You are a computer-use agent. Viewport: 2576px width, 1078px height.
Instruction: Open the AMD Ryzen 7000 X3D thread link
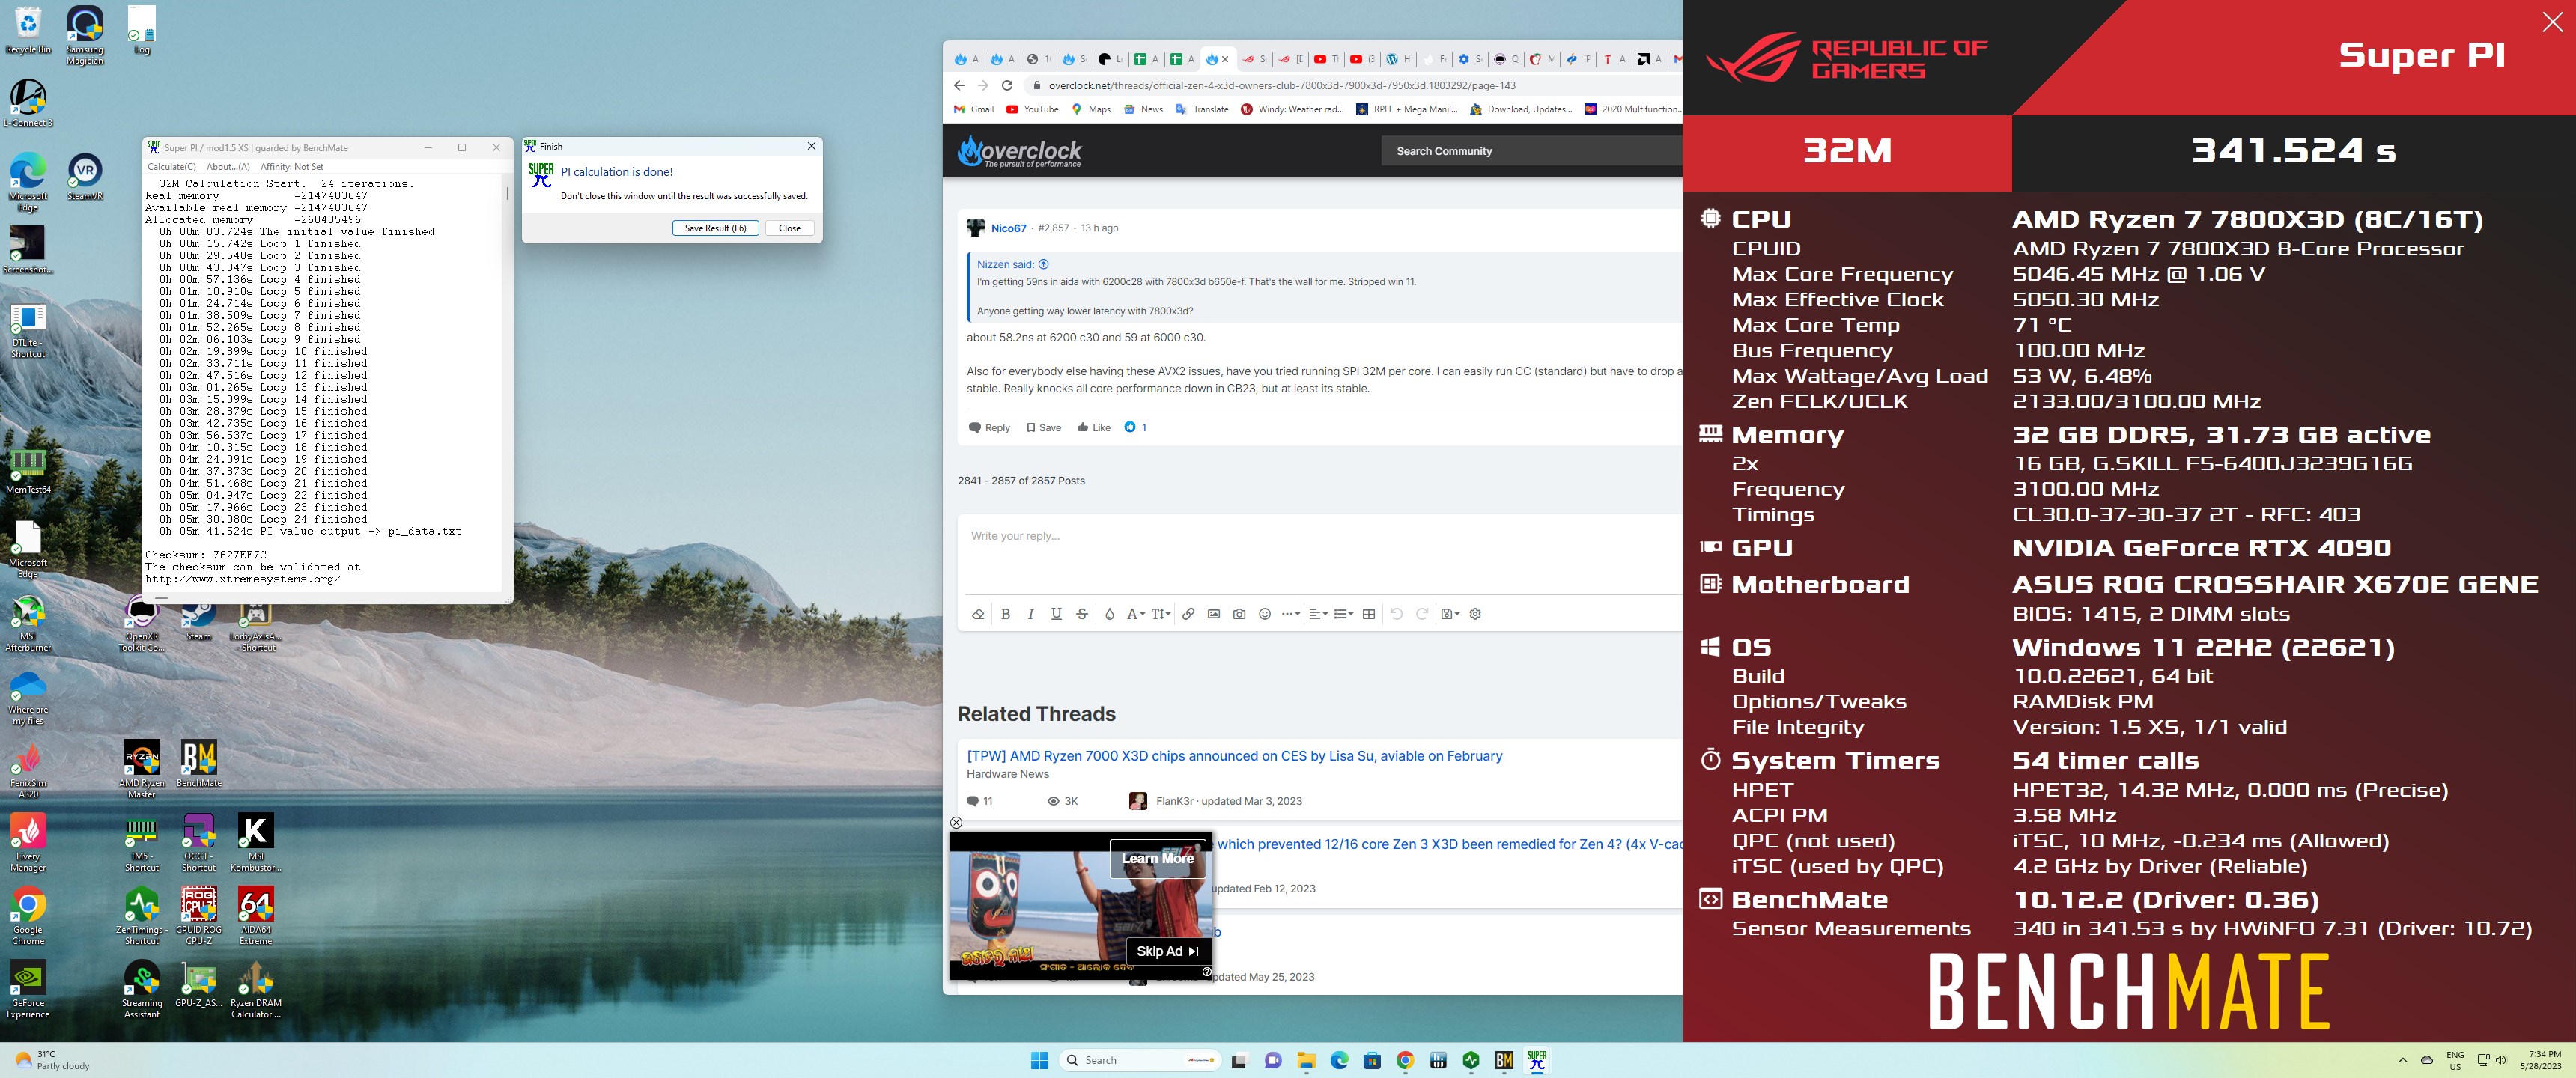coord(1234,756)
